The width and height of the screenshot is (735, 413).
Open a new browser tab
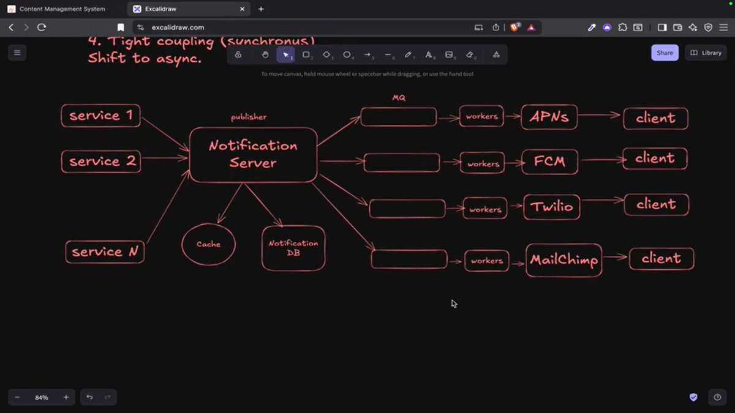tap(261, 9)
